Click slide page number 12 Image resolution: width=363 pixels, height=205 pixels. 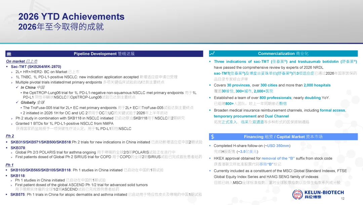tap(342, 199)
